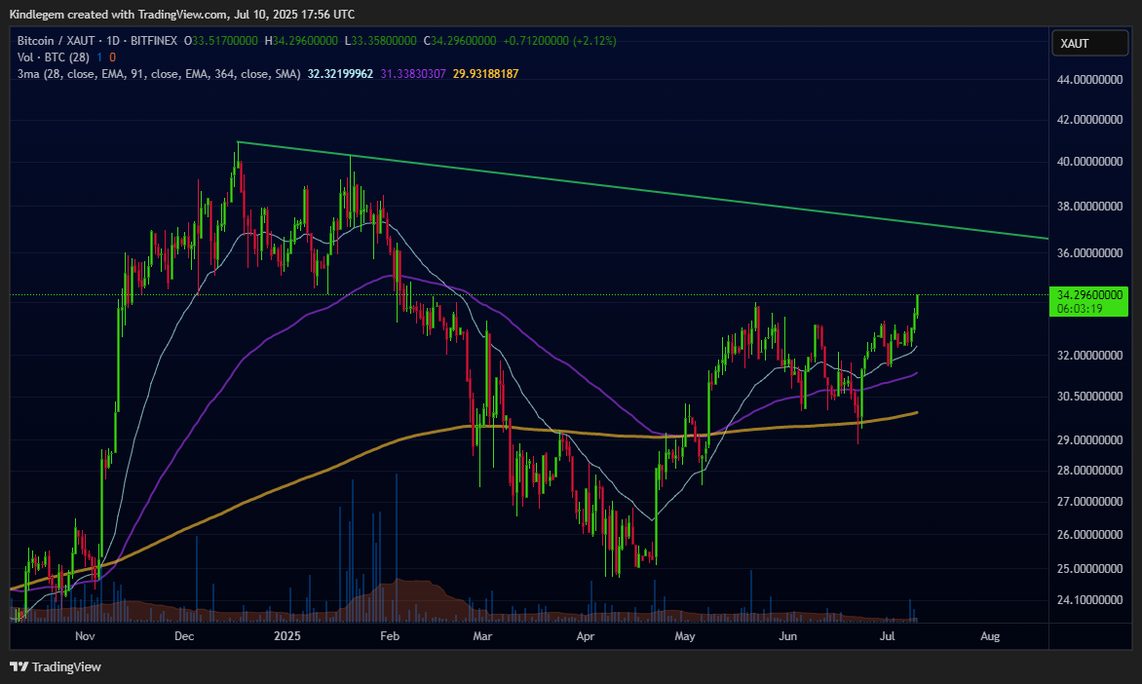Image resolution: width=1142 pixels, height=684 pixels.
Task: Click the close value C34.29600000
Action: pyautogui.click(x=460, y=41)
